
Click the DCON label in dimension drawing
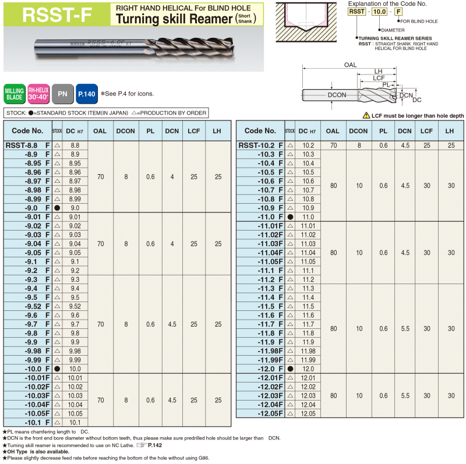click(337, 95)
